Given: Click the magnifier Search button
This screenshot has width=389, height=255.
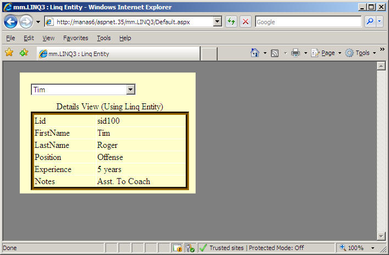Looking at the screenshot, I should tap(370, 21).
